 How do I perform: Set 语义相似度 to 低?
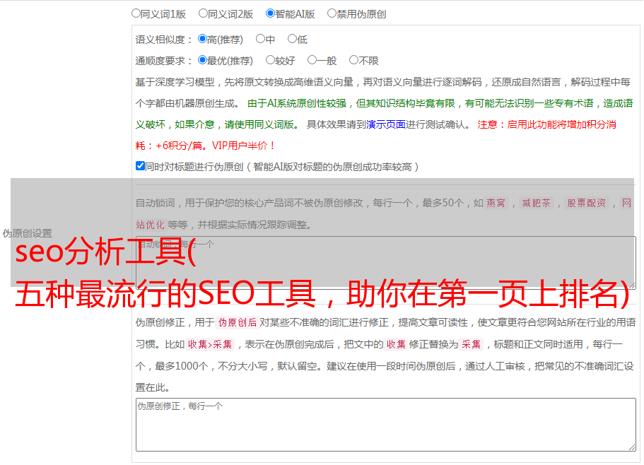pyautogui.click(x=292, y=39)
